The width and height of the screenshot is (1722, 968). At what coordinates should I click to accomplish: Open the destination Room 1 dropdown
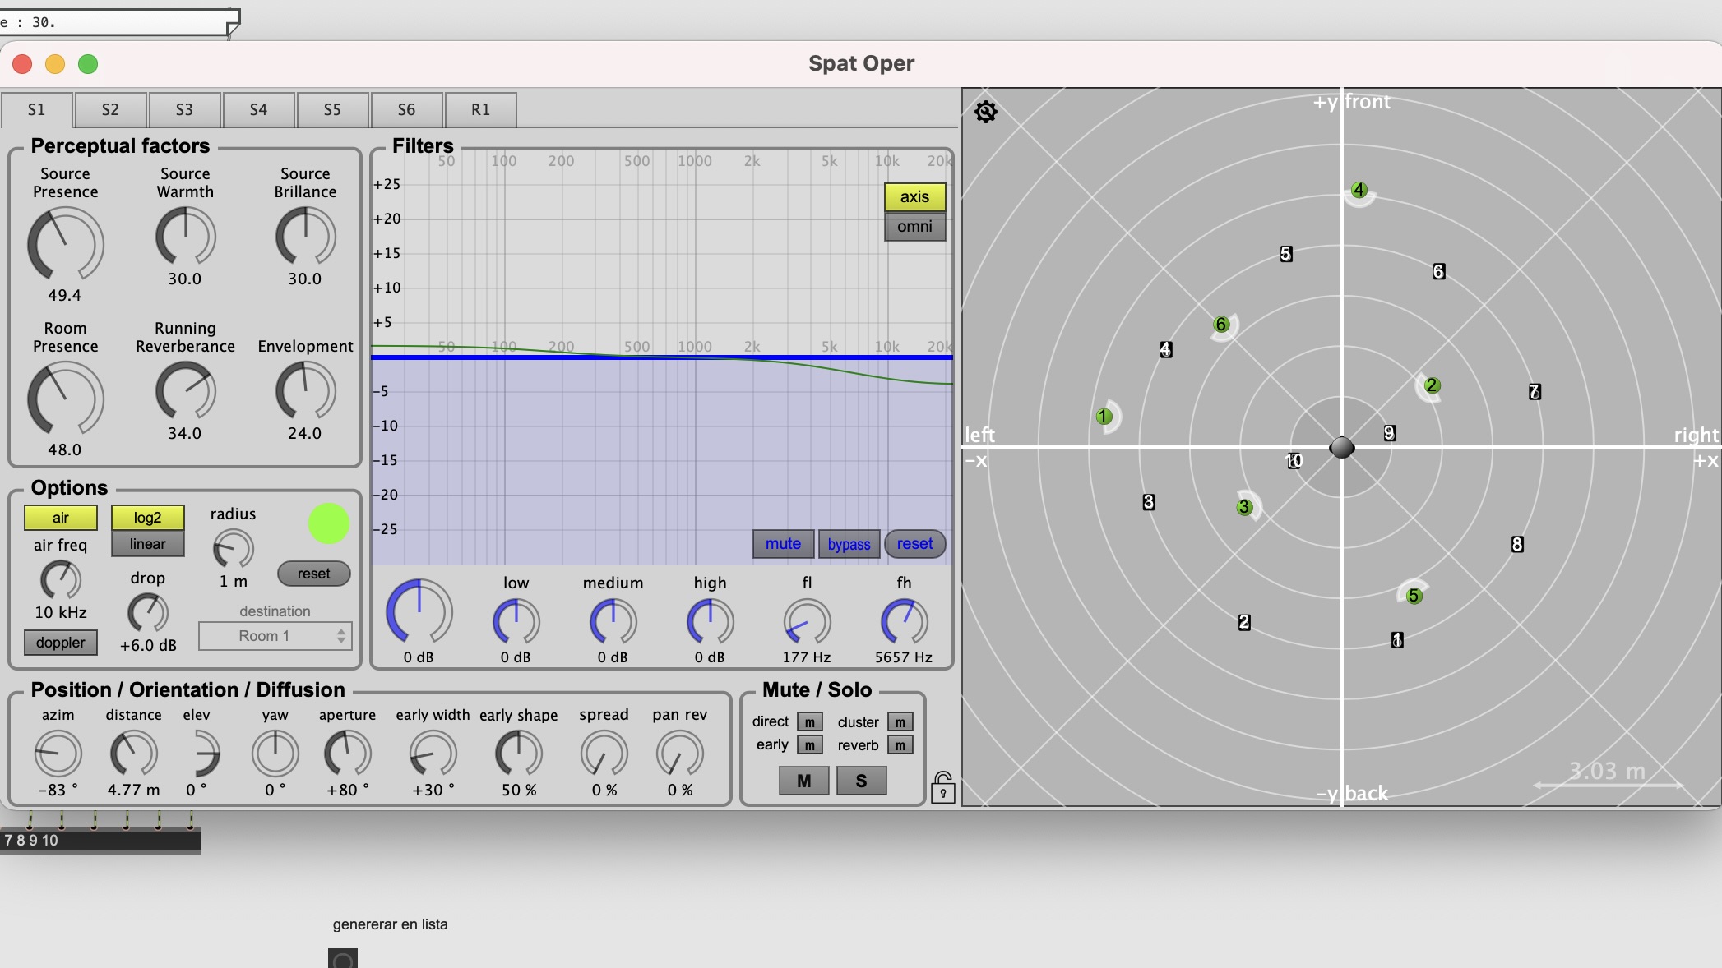point(275,636)
